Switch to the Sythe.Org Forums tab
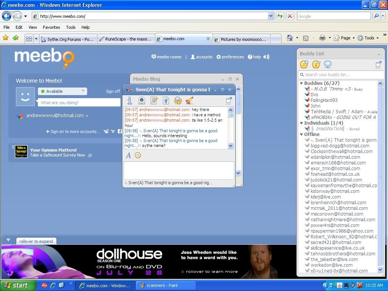Image resolution: width=388 pixels, height=291 pixels. point(68,39)
